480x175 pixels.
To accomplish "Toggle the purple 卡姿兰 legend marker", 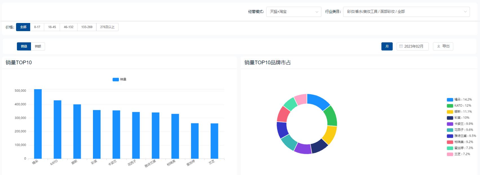I will tap(450, 124).
